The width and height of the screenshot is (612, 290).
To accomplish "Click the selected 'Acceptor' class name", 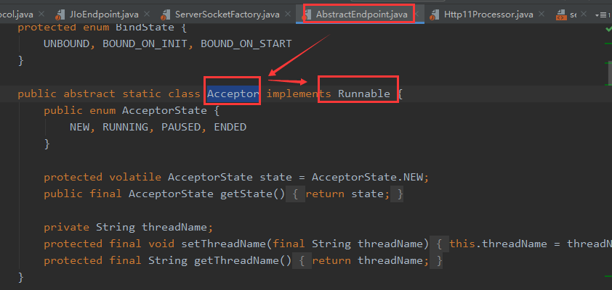I will [x=233, y=94].
